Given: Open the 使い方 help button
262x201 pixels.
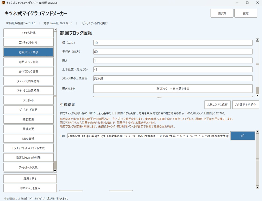Looking at the screenshot, I should (x=222, y=13).
